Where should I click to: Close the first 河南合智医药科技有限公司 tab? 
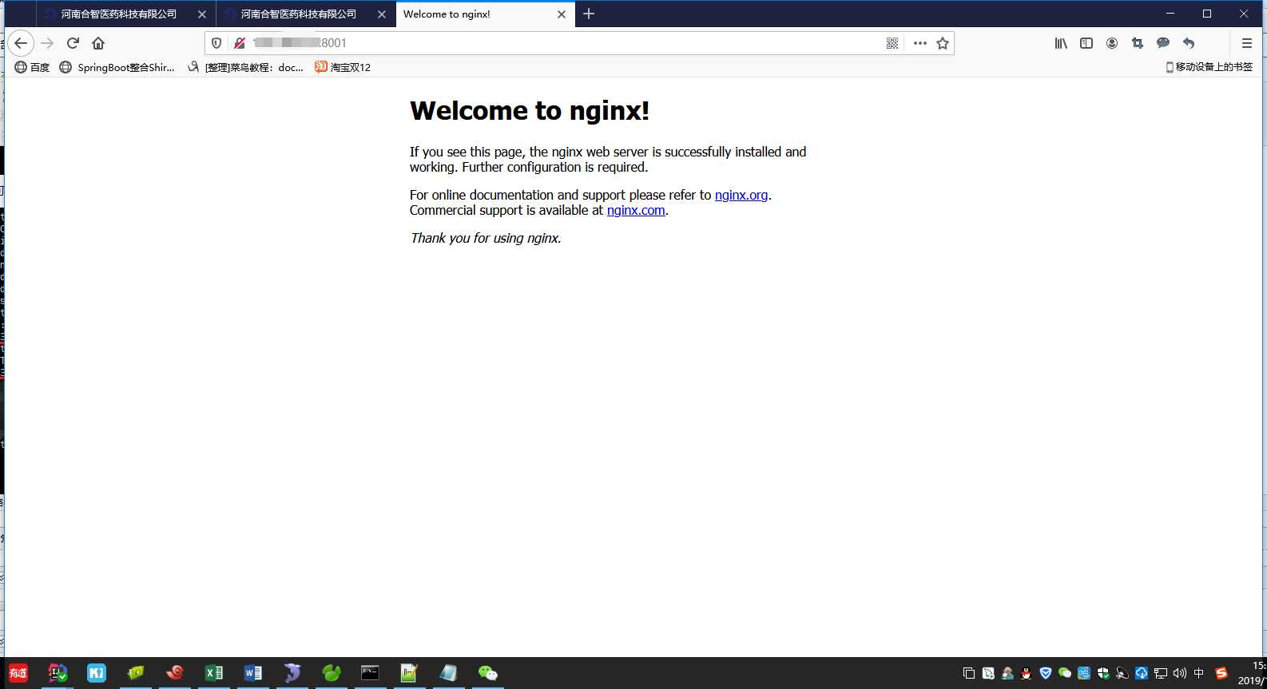click(x=202, y=14)
